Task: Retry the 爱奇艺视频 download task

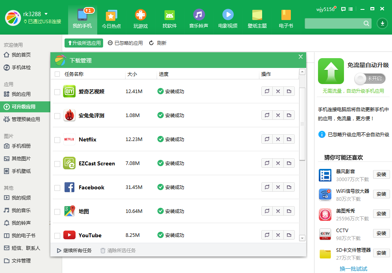Action: coord(267,91)
